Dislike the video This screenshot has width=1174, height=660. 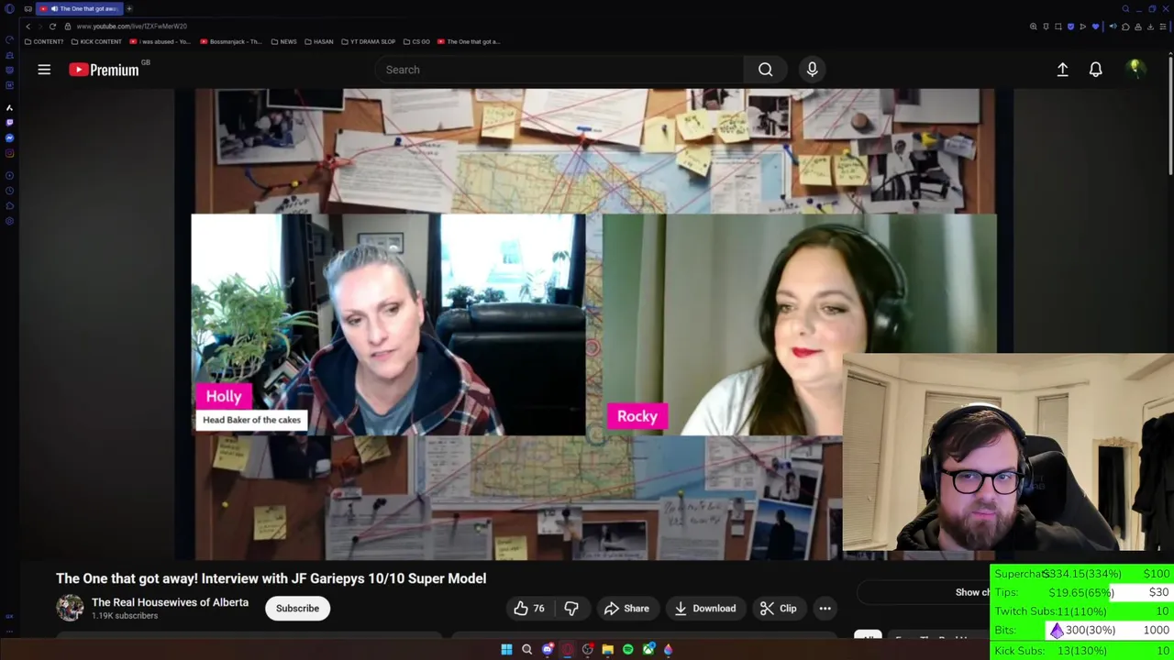point(571,609)
